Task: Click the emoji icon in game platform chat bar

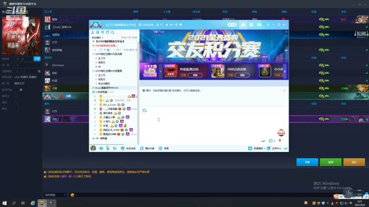Action: (x=72, y=195)
